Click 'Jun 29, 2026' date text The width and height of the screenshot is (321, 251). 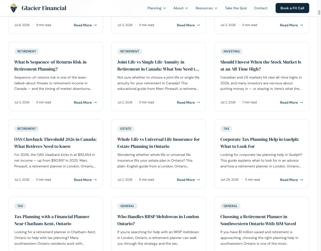point(229,180)
